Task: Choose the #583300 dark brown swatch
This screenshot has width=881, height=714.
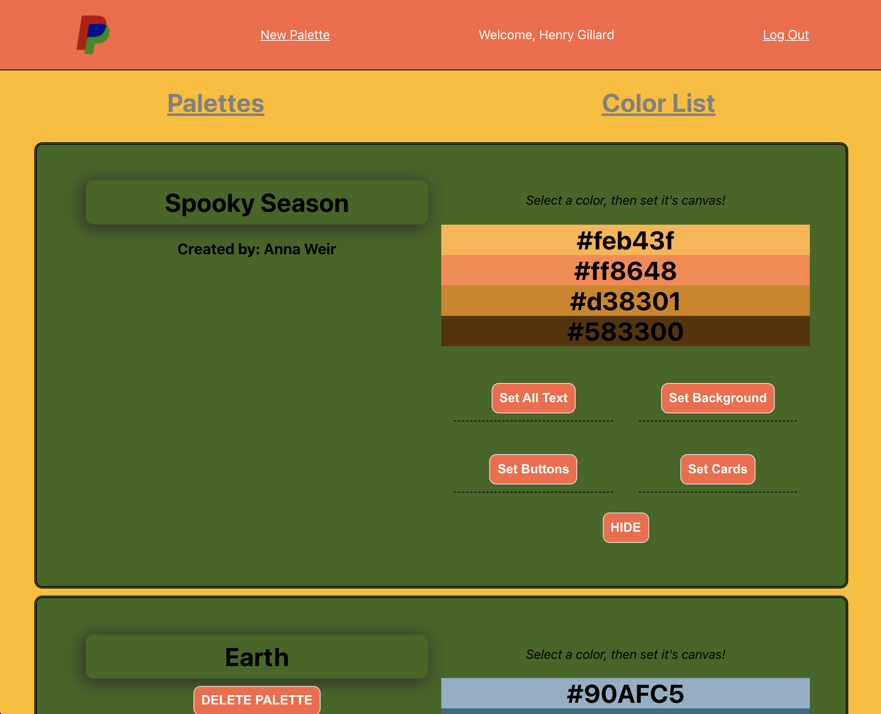Action: (x=625, y=331)
